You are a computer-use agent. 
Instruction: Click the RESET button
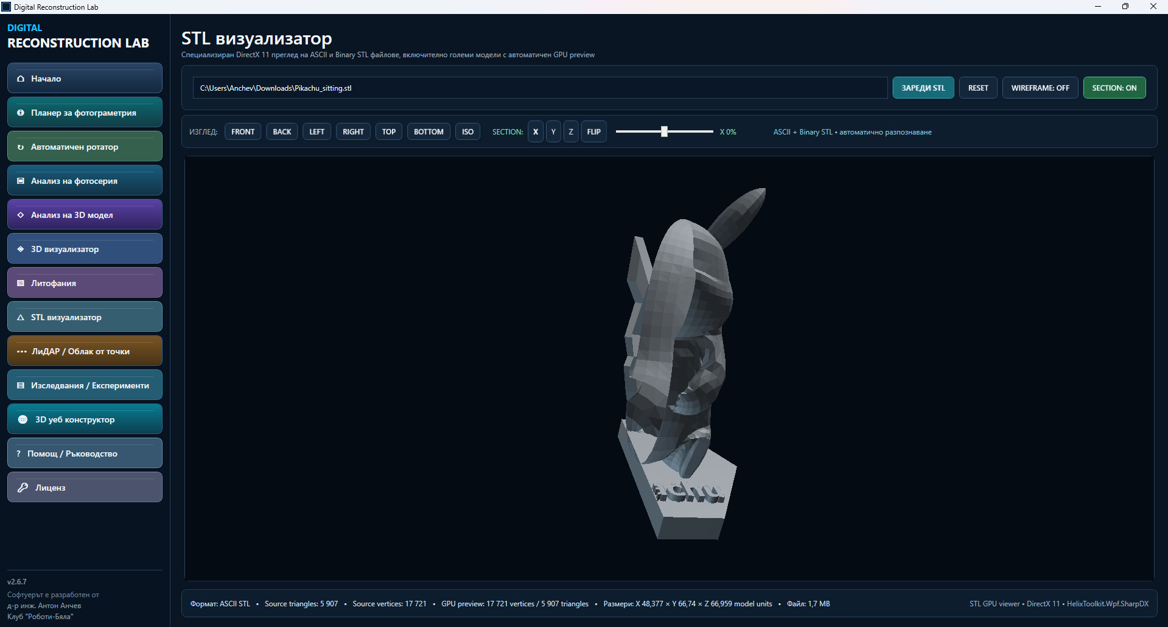(978, 88)
